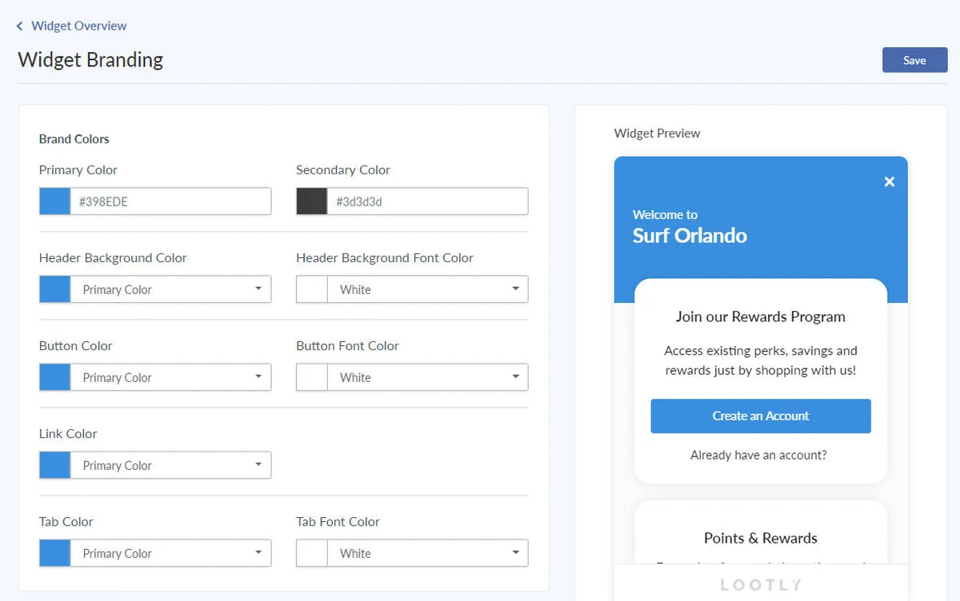This screenshot has height=601, width=960.
Task: Click the Tab Font Color white swatch
Action: click(x=312, y=553)
